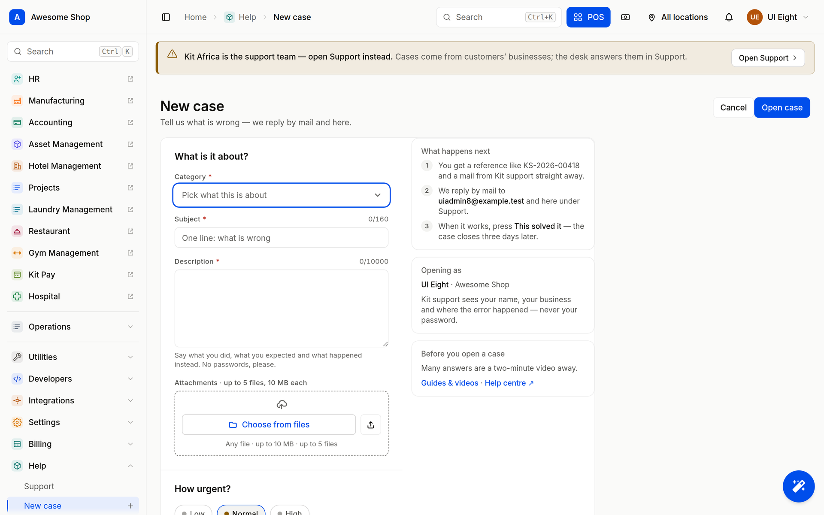Click the Open case button
Viewport: 824px width, 515px height.
coord(782,108)
